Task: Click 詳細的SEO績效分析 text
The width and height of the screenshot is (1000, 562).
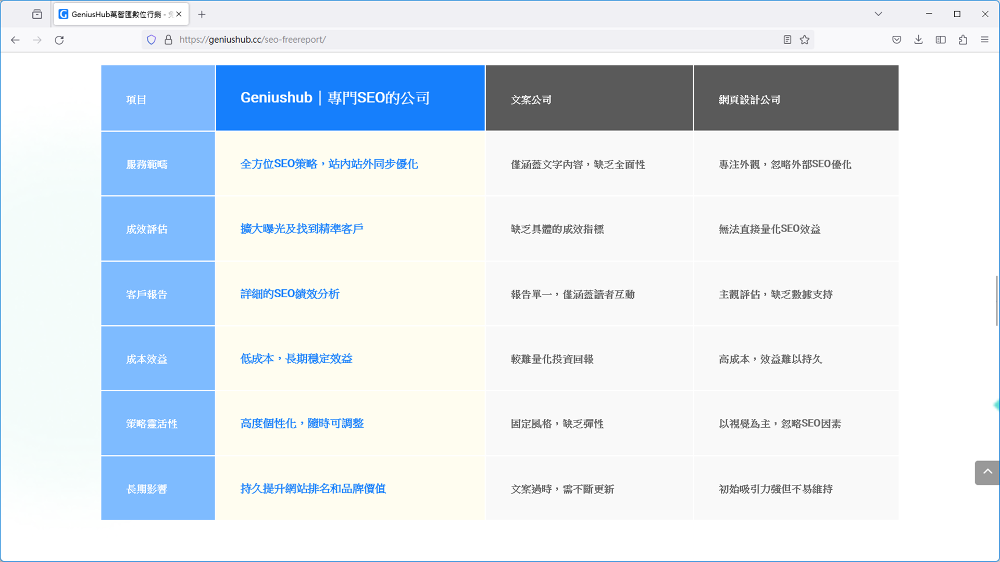Action: click(x=290, y=294)
